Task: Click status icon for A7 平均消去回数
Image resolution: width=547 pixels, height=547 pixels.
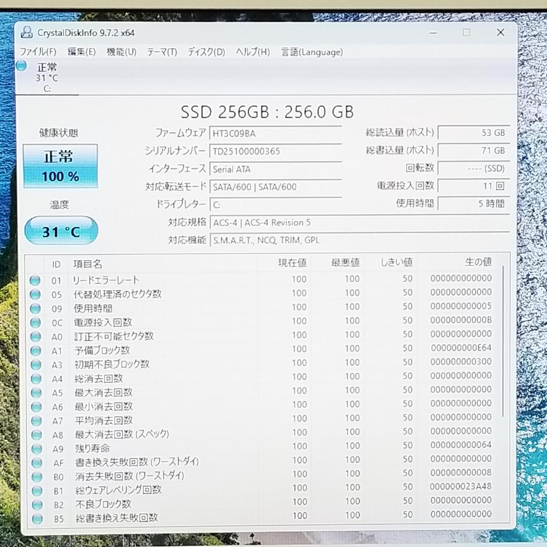Action: pos(36,421)
